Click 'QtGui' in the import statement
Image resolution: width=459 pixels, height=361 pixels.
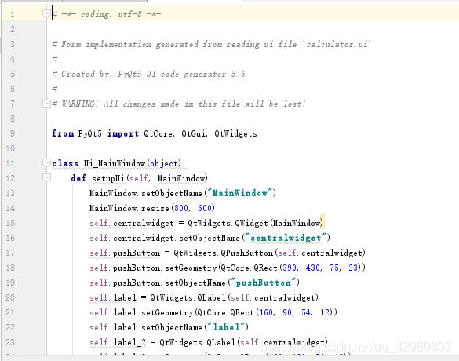[193, 133]
